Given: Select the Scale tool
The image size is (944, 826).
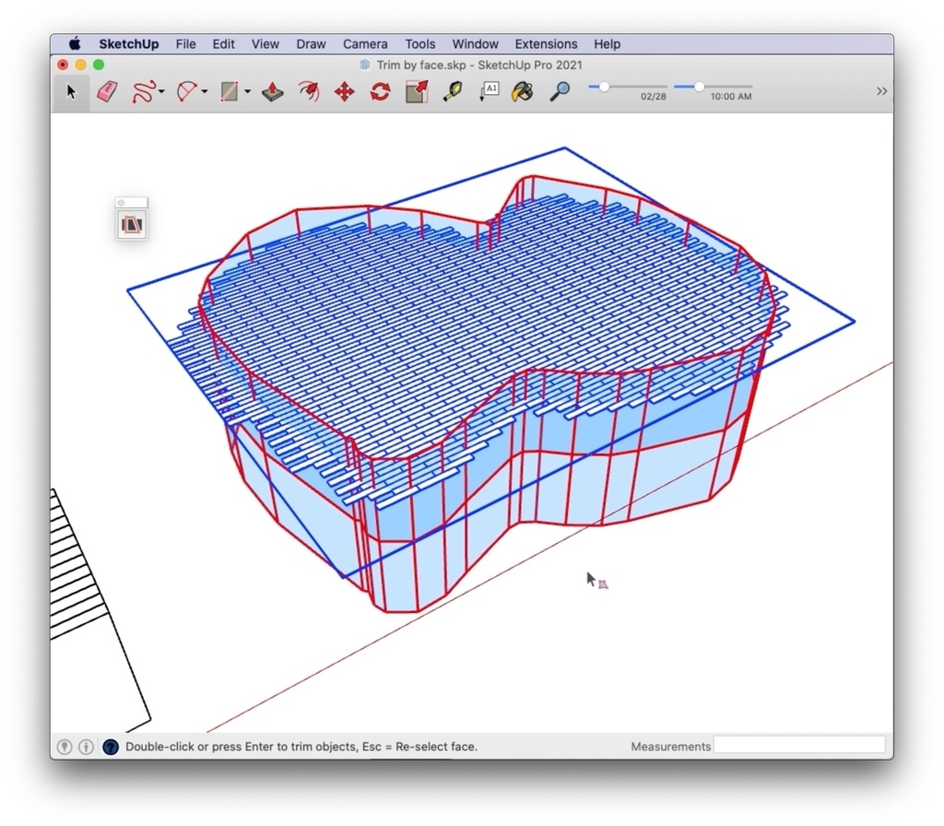Looking at the screenshot, I should [x=417, y=92].
